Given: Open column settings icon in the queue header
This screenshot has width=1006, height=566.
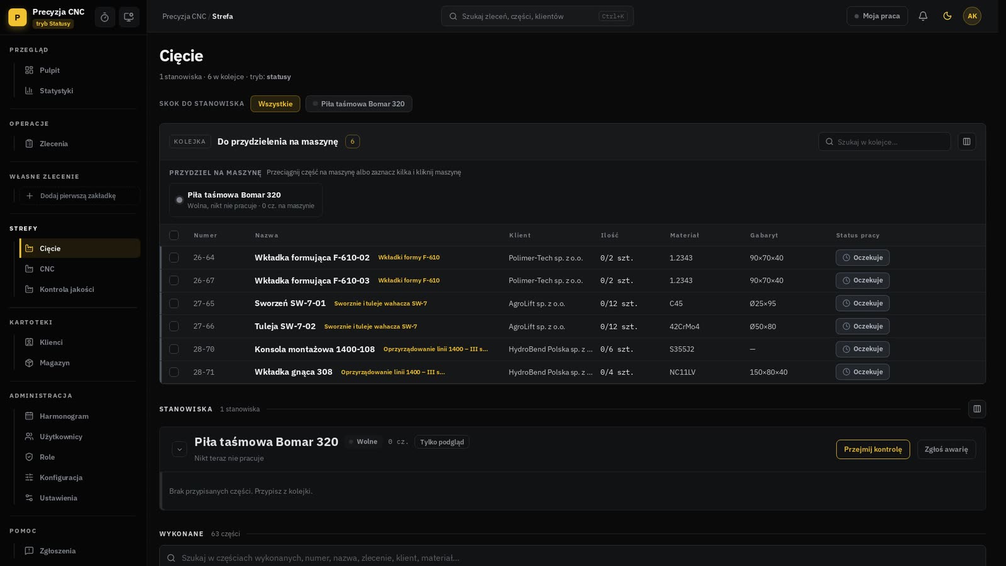Looking at the screenshot, I should [967, 141].
